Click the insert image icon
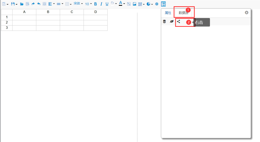The height and width of the screenshot is (142, 260). coord(134,4)
